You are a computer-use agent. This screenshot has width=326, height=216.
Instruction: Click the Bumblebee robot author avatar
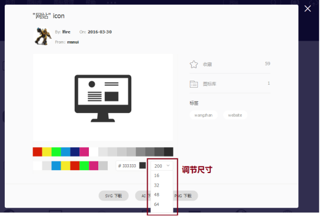point(43,36)
